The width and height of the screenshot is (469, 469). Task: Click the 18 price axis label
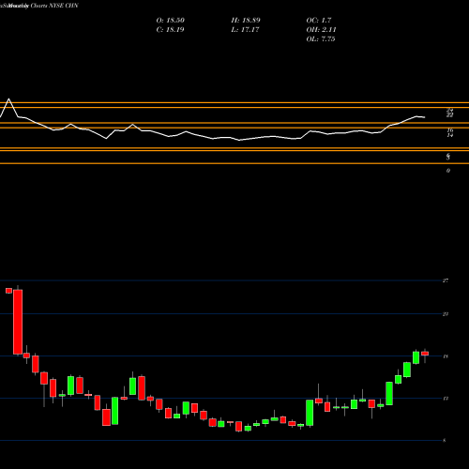pyautogui.click(x=446, y=356)
